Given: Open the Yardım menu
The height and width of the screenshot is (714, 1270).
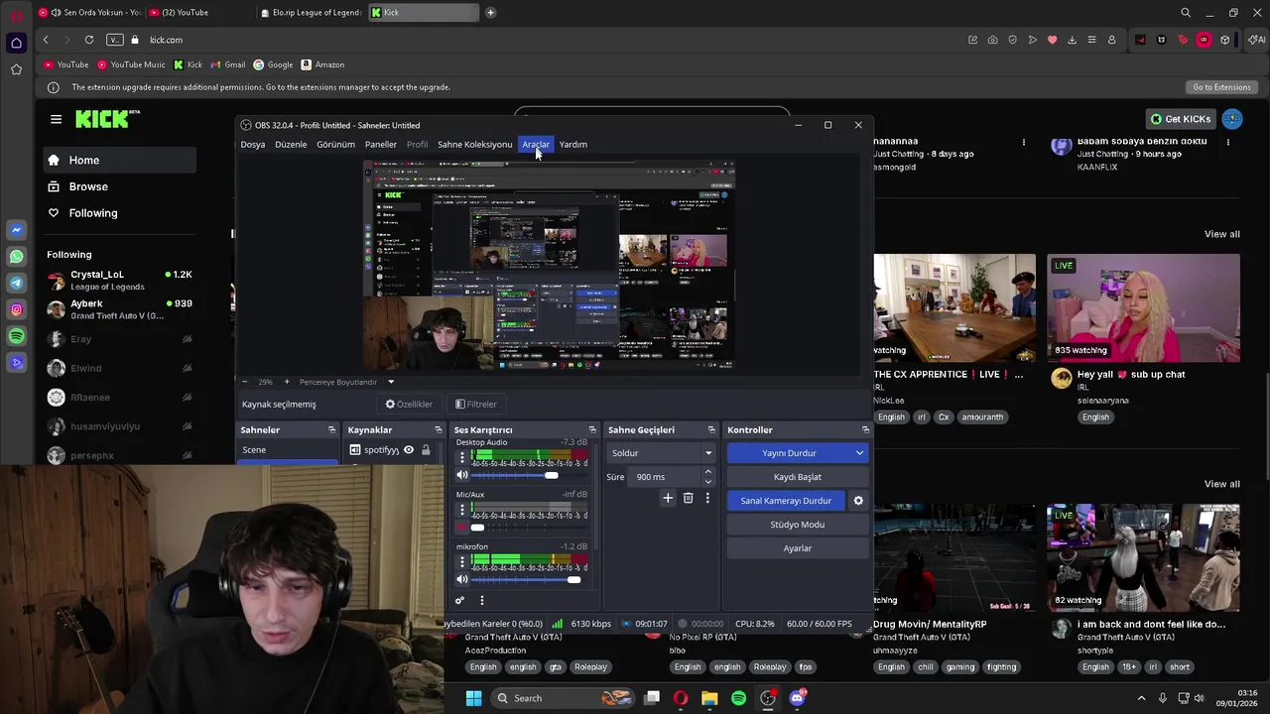Looking at the screenshot, I should pos(573,145).
